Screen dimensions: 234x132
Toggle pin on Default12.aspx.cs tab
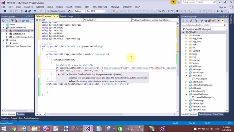[x=54, y=16]
